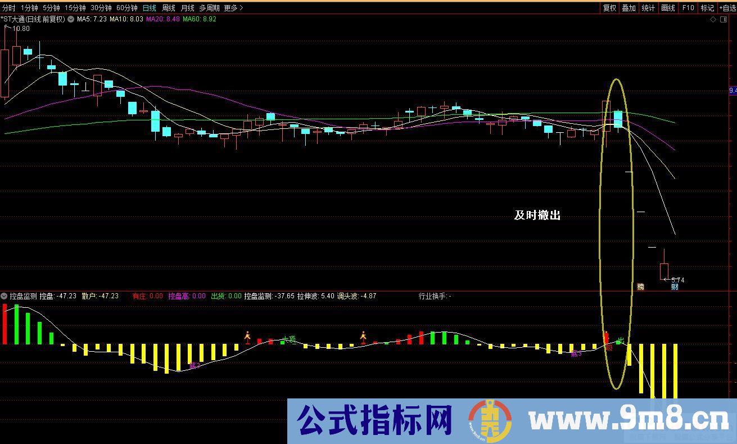Click the 行业换手 label
The image size is (737, 444).
[435, 295]
